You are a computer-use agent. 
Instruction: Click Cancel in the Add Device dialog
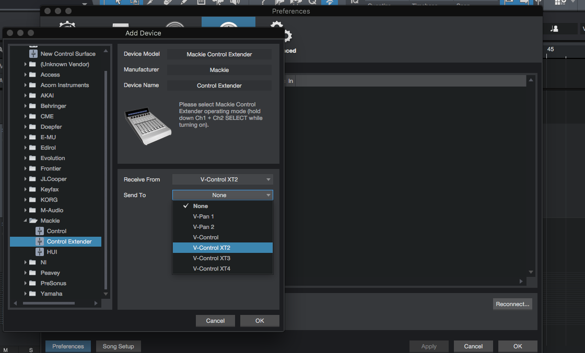pos(215,321)
